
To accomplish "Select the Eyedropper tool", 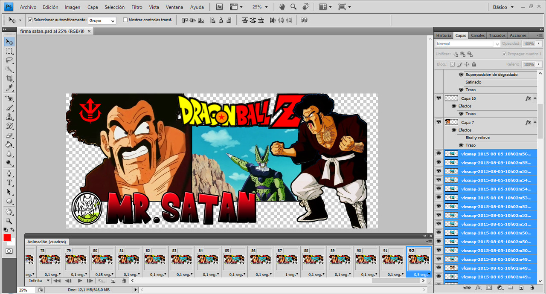I will pyautogui.click(x=9, y=88).
